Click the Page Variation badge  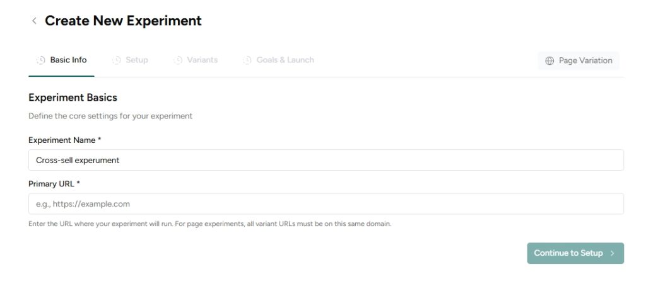pos(578,60)
